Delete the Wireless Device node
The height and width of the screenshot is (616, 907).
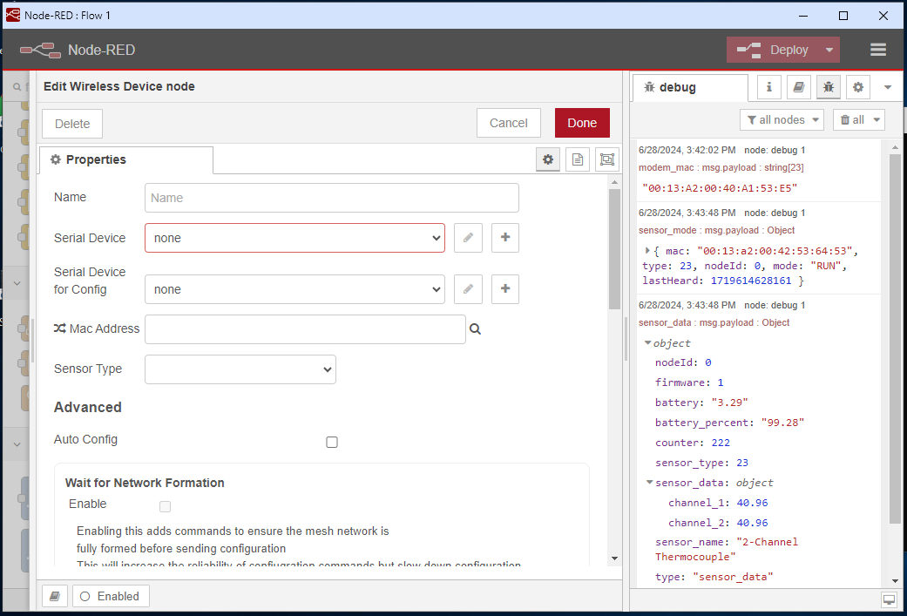[72, 124]
